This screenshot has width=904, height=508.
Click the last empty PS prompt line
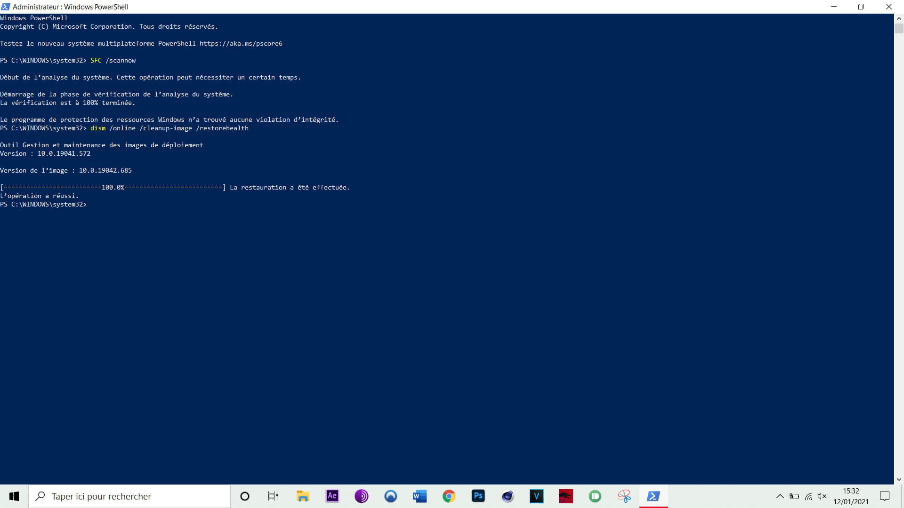[x=43, y=204]
